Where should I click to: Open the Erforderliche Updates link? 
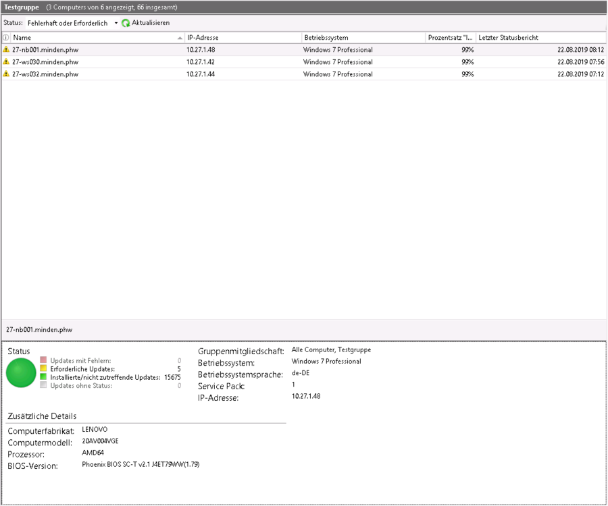[x=82, y=369]
